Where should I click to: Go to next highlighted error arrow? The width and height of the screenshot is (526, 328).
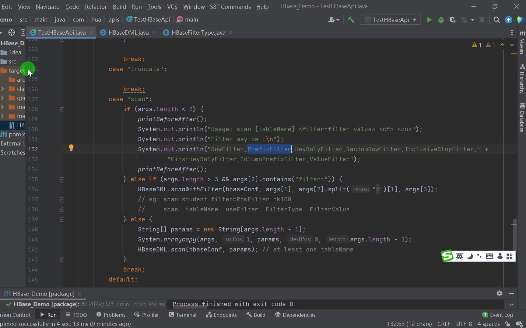click(512, 45)
